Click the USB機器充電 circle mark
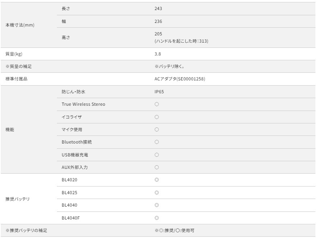This screenshot has width=317, height=238. click(x=156, y=155)
